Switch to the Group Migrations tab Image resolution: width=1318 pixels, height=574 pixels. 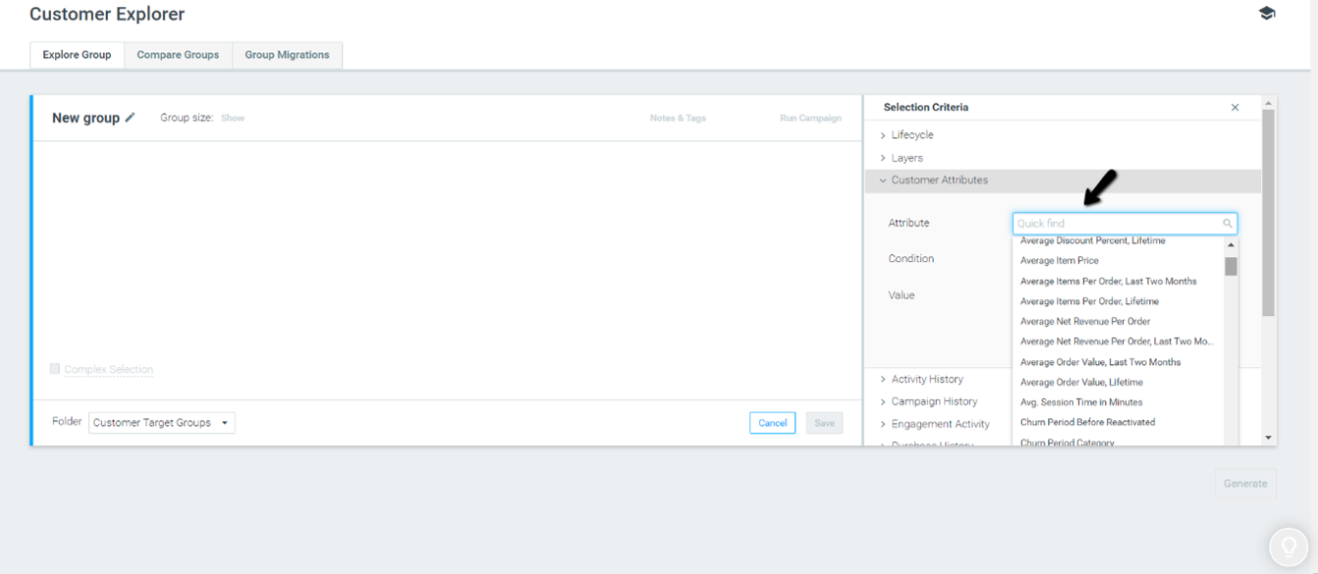pyautogui.click(x=287, y=55)
